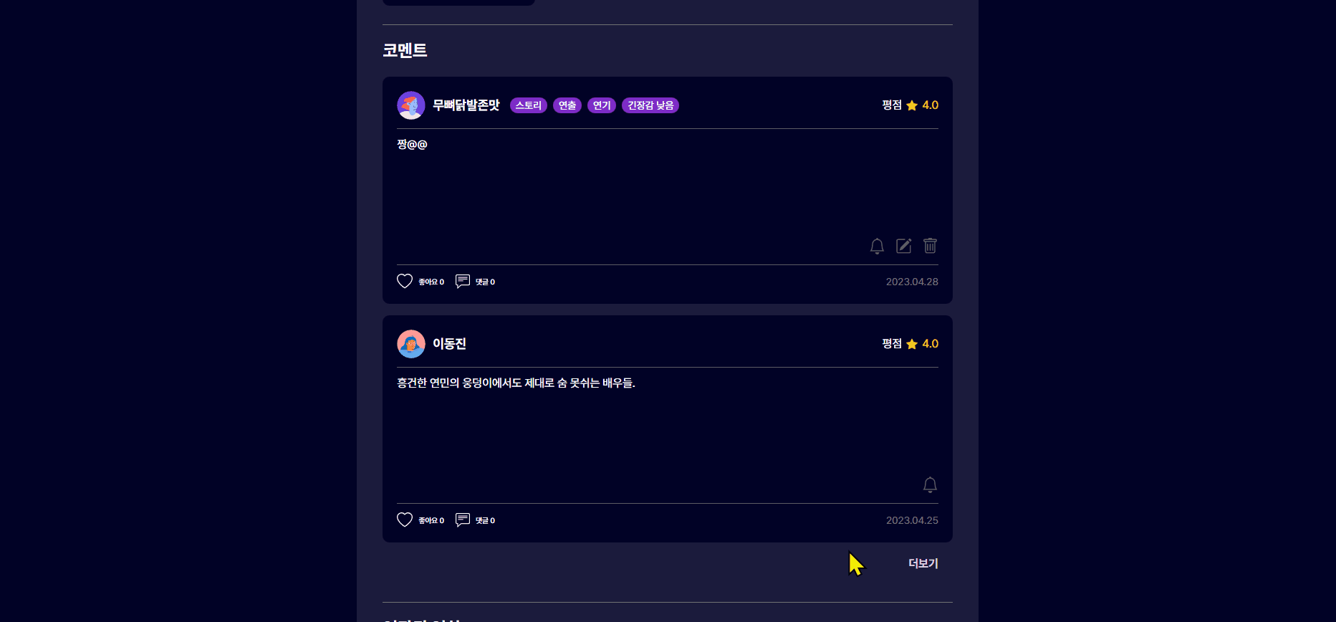Delete the 짱@@ comment via trash icon
This screenshot has width=1336, height=622.
[x=930, y=246]
